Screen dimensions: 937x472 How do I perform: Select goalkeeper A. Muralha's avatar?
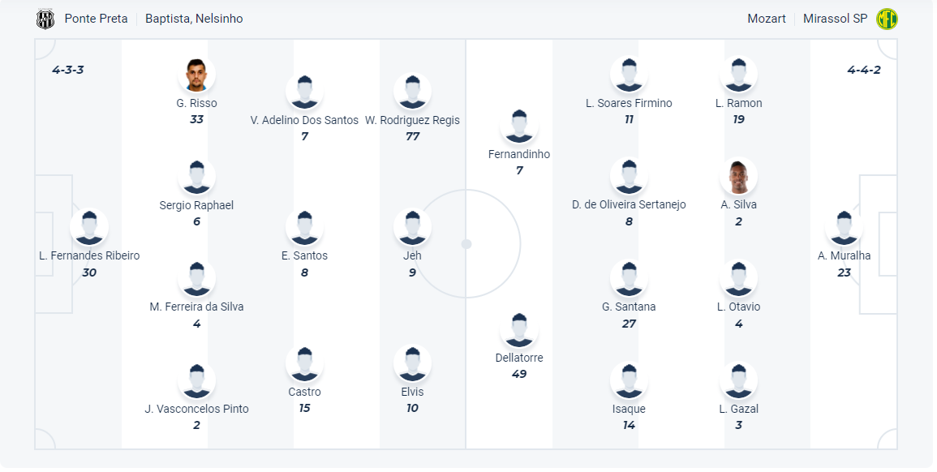844,228
